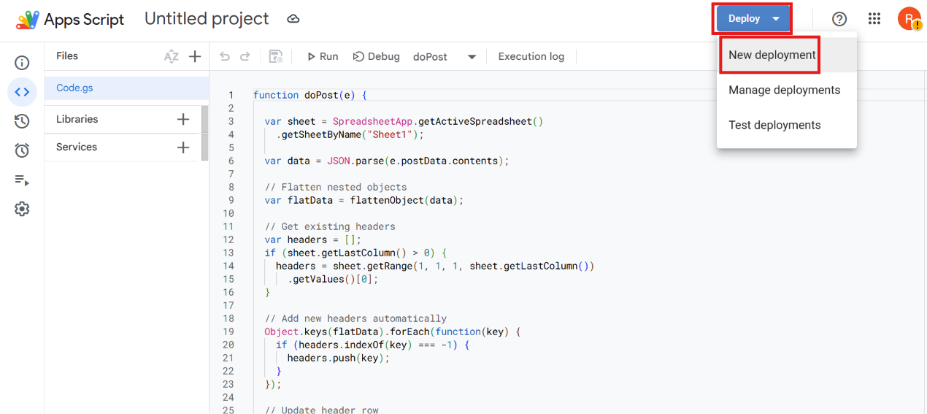The width and height of the screenshot is (927, 414).
Task: Open the Editor sidebar icon
Action: [x=22, y=92]
